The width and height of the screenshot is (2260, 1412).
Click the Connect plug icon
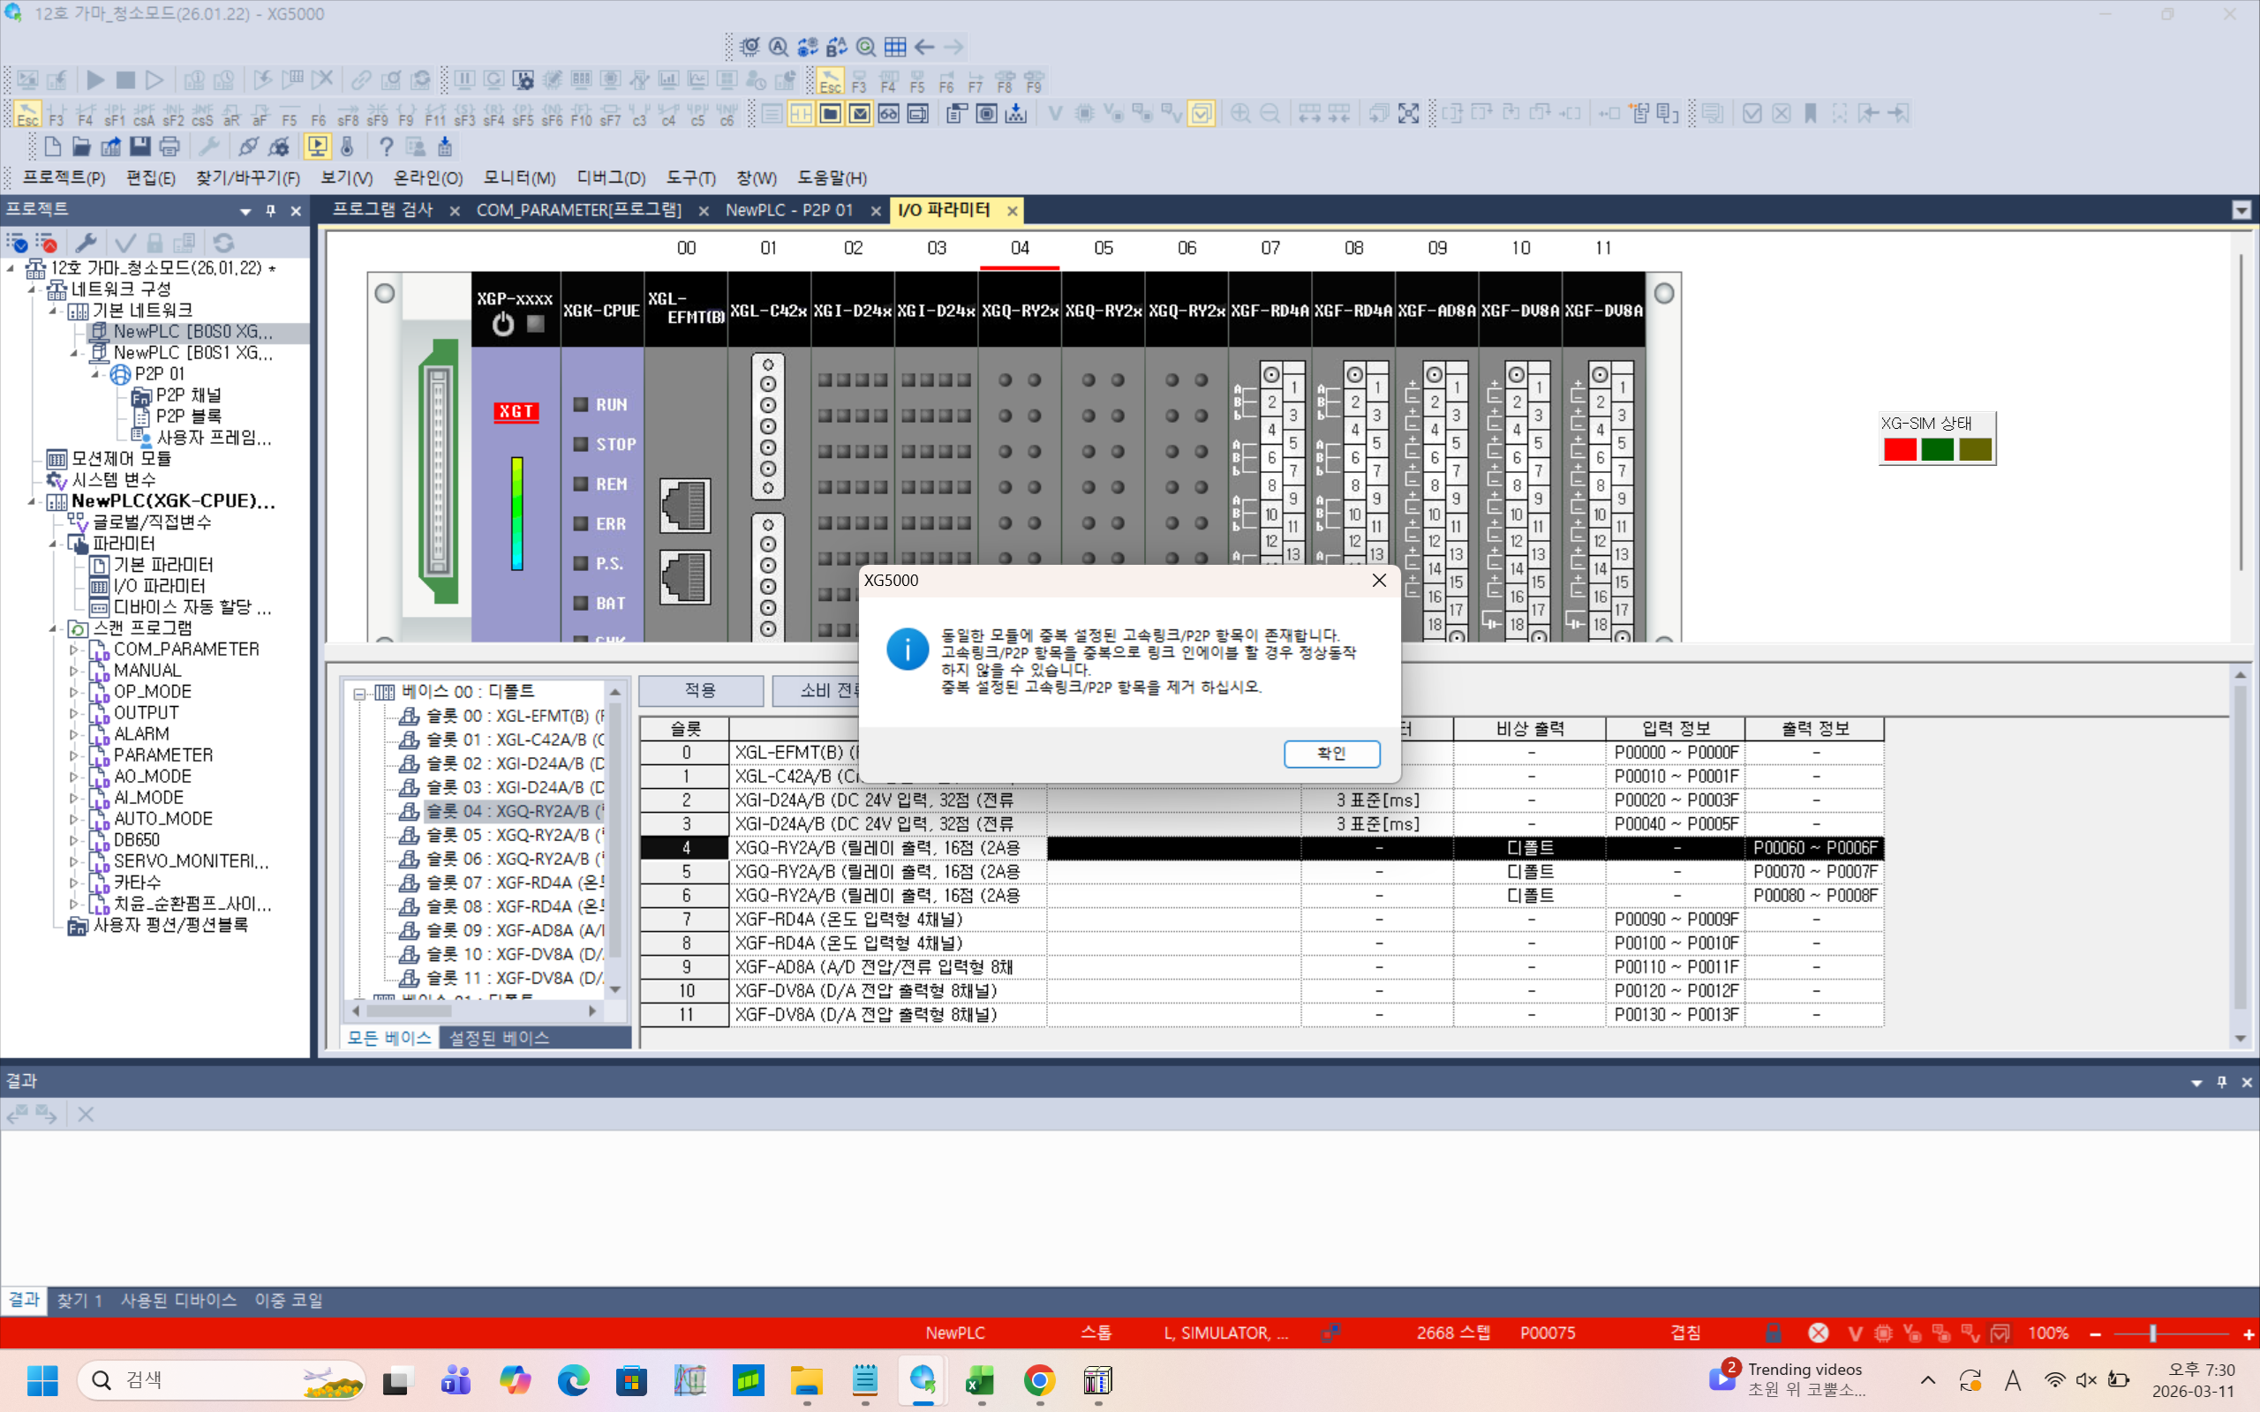(248, 146)
